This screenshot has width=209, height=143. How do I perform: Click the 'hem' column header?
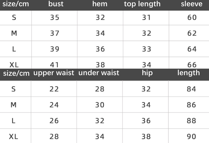click(100, 4)
